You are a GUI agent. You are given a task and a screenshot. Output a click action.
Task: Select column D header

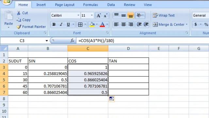coord(128,49)
